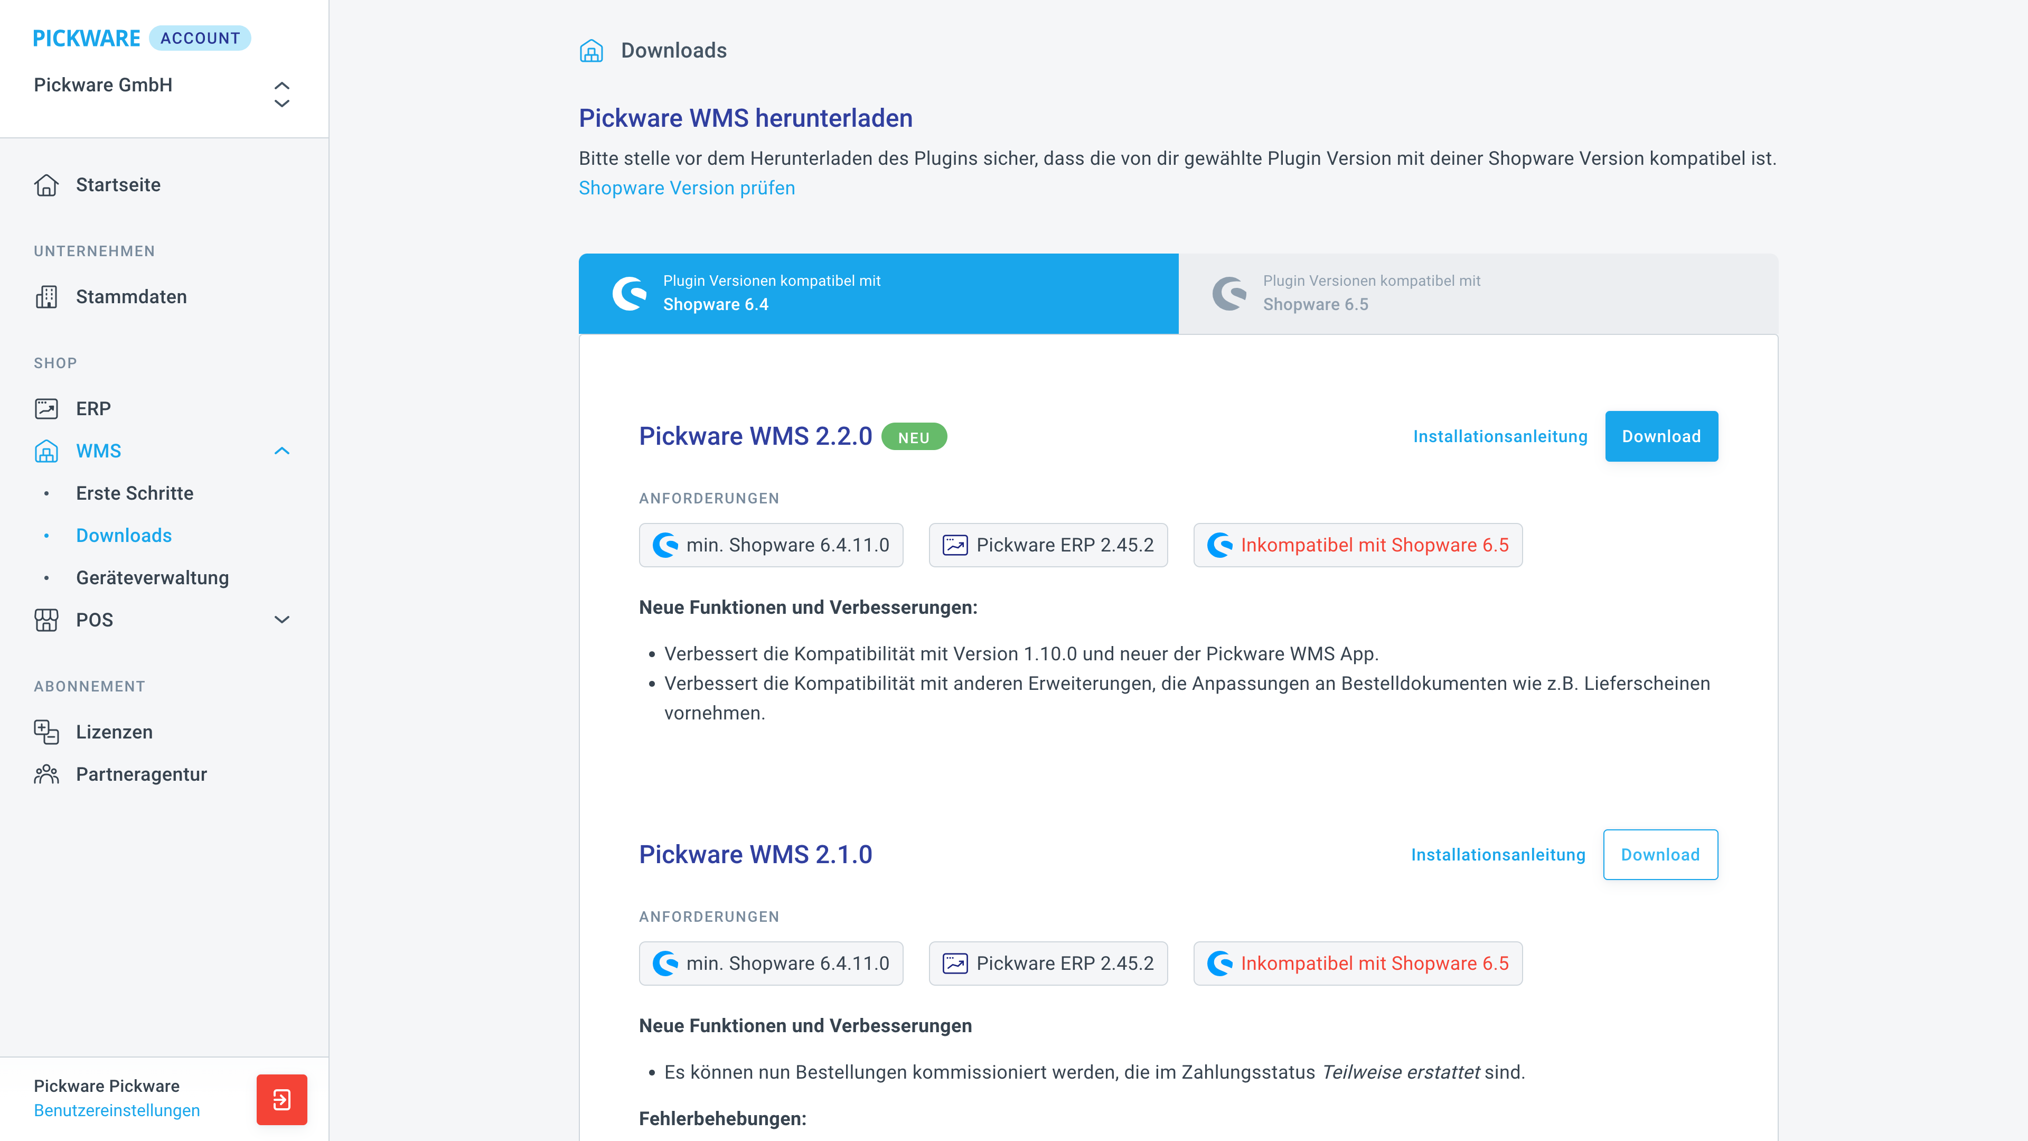Click the Partneragentur people icon
The width and height of the screenshot is (2028, 1141).
point(46,774)
